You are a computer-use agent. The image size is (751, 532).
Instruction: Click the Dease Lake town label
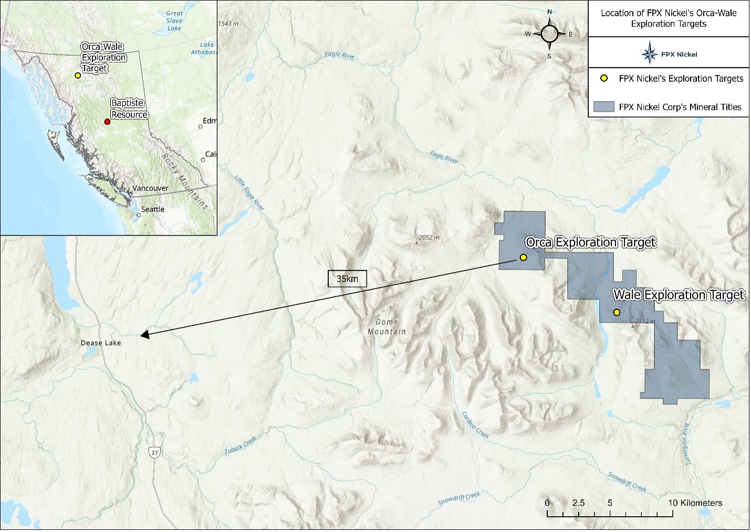[101, 343]
